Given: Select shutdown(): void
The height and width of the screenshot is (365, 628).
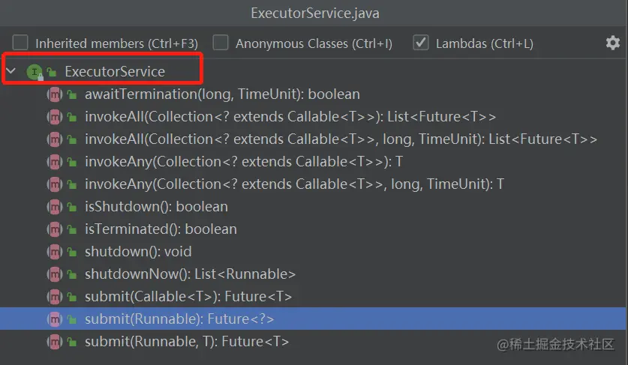Looking at the screenshot, I should tap(138, 251).
